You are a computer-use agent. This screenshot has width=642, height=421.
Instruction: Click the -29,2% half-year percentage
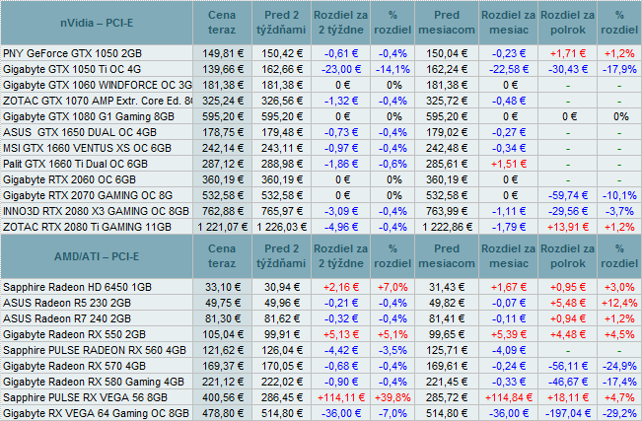click(x=619, y=414)
